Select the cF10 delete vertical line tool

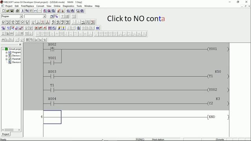[x=47, y=22]
